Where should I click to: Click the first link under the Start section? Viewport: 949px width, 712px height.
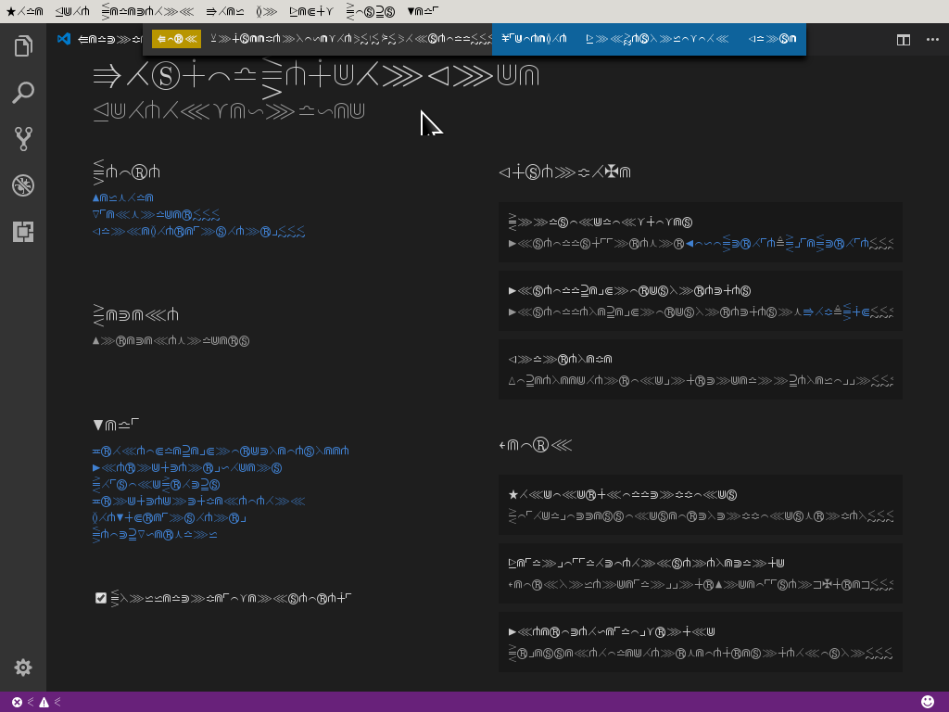tap(120, 197)
